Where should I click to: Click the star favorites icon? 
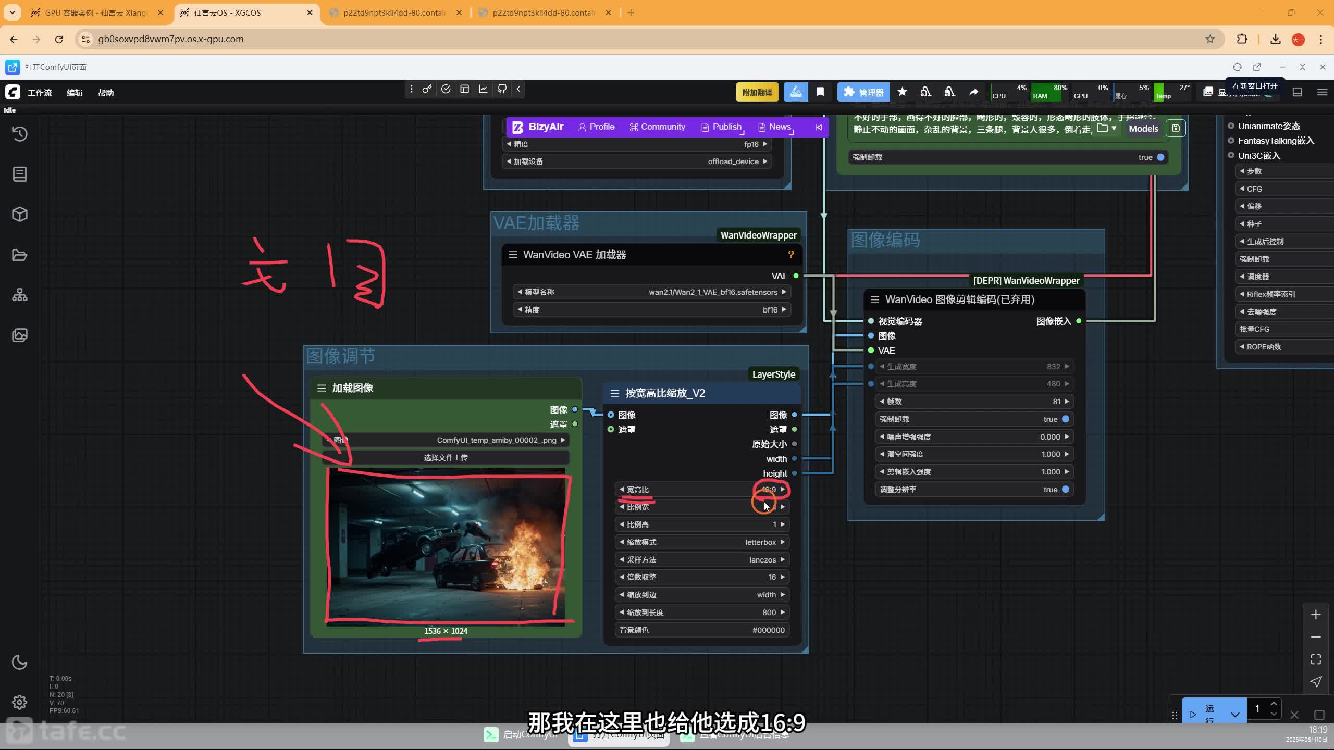point(902,92)
